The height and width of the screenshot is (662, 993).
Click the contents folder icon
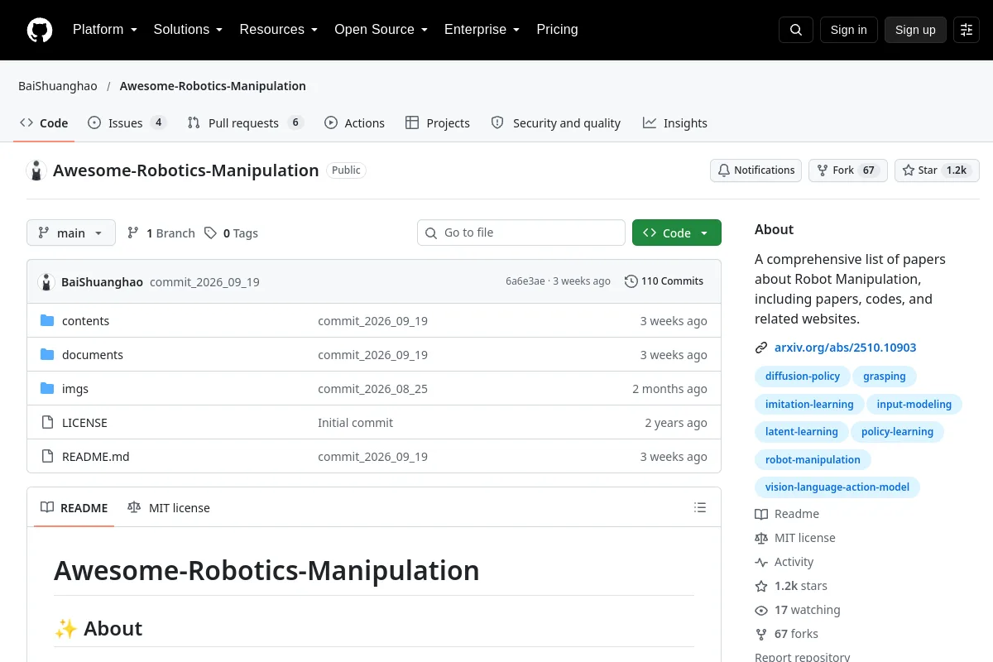click(47, 321)
